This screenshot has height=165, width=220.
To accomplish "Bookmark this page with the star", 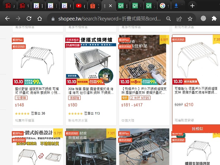I will tap(190, 19).
